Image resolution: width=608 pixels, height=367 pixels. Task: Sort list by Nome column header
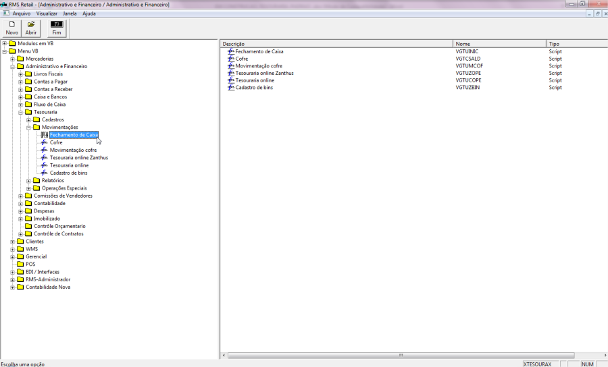499,44
